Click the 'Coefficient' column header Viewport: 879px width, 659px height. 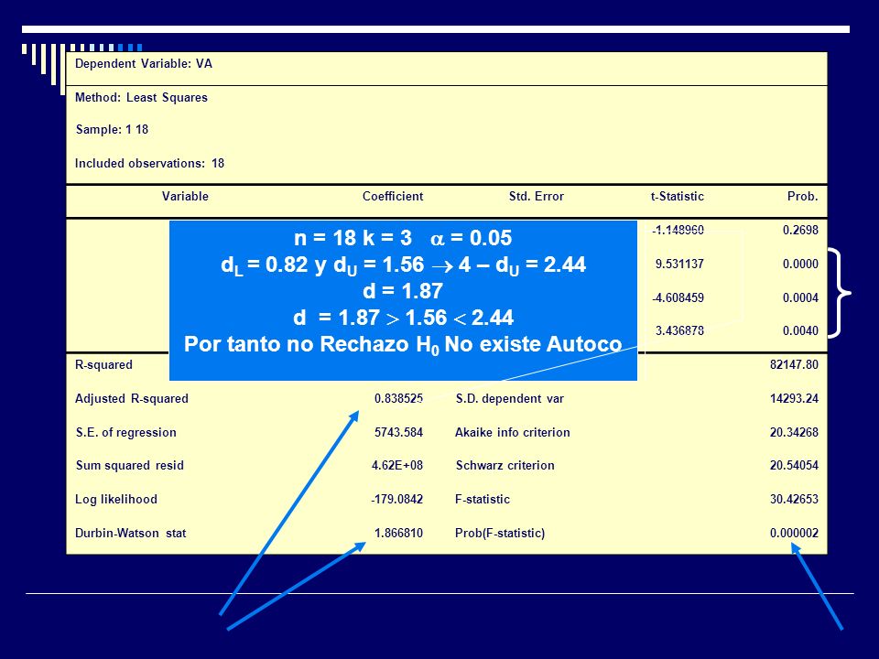[x=393, y=196]
